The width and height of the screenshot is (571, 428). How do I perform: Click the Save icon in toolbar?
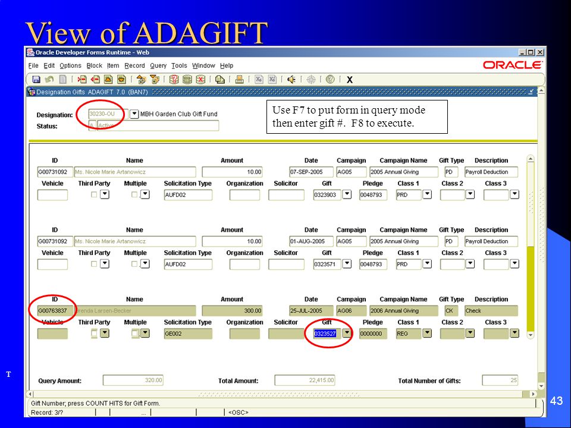(36, 79)
